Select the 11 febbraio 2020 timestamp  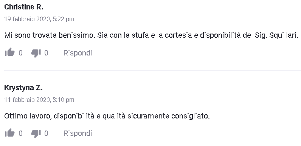click(x=39, y=100)
